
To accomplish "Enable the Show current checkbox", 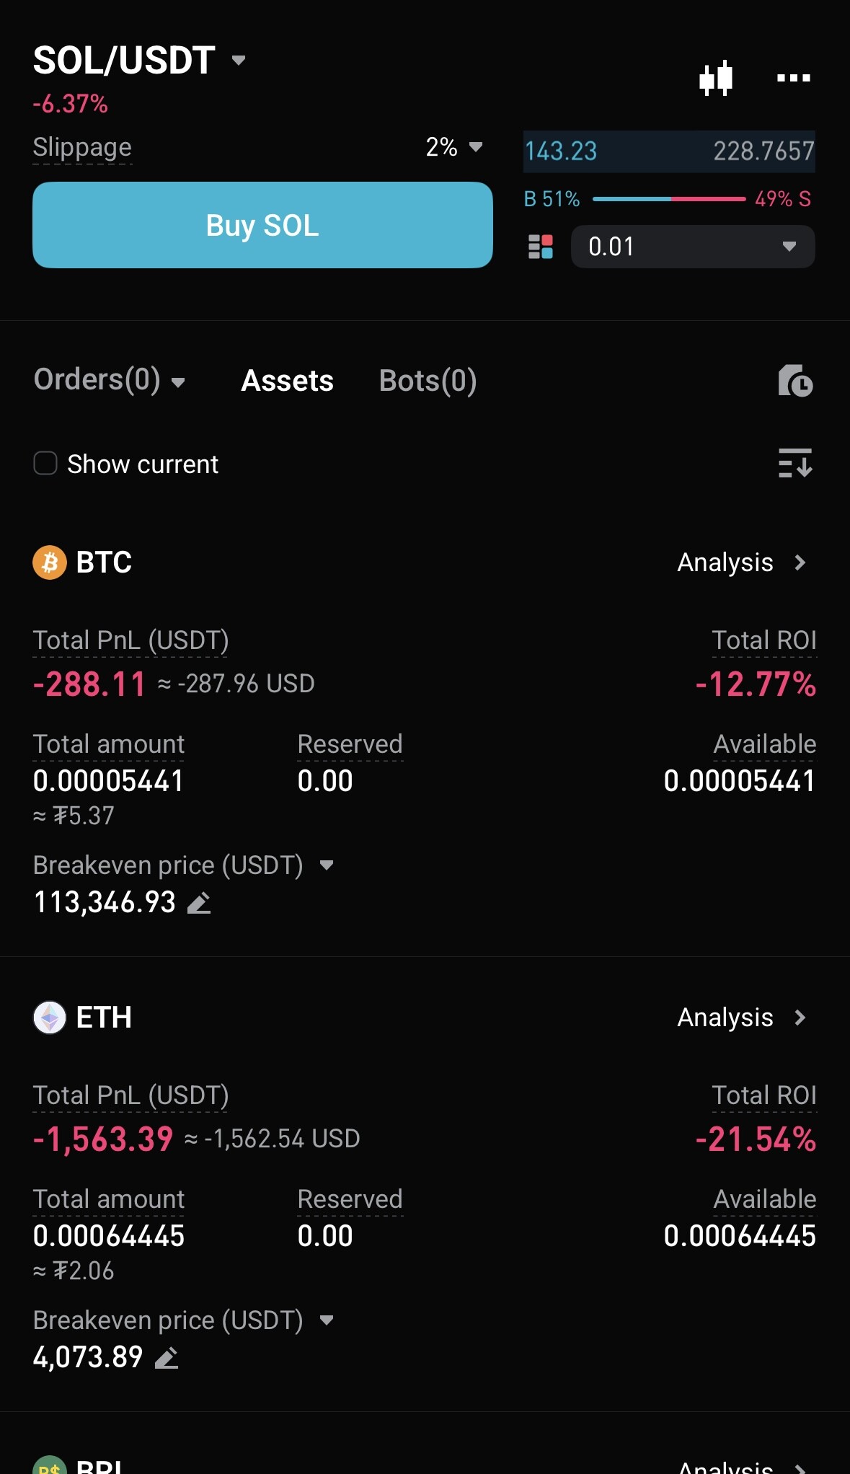I will 45,464.
